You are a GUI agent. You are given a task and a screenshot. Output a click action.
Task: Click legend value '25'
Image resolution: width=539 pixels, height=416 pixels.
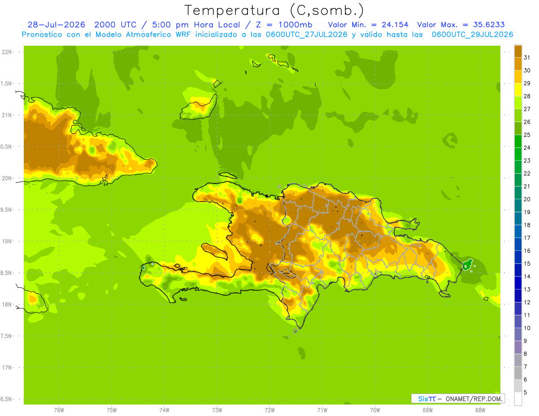tap(527, 135)
